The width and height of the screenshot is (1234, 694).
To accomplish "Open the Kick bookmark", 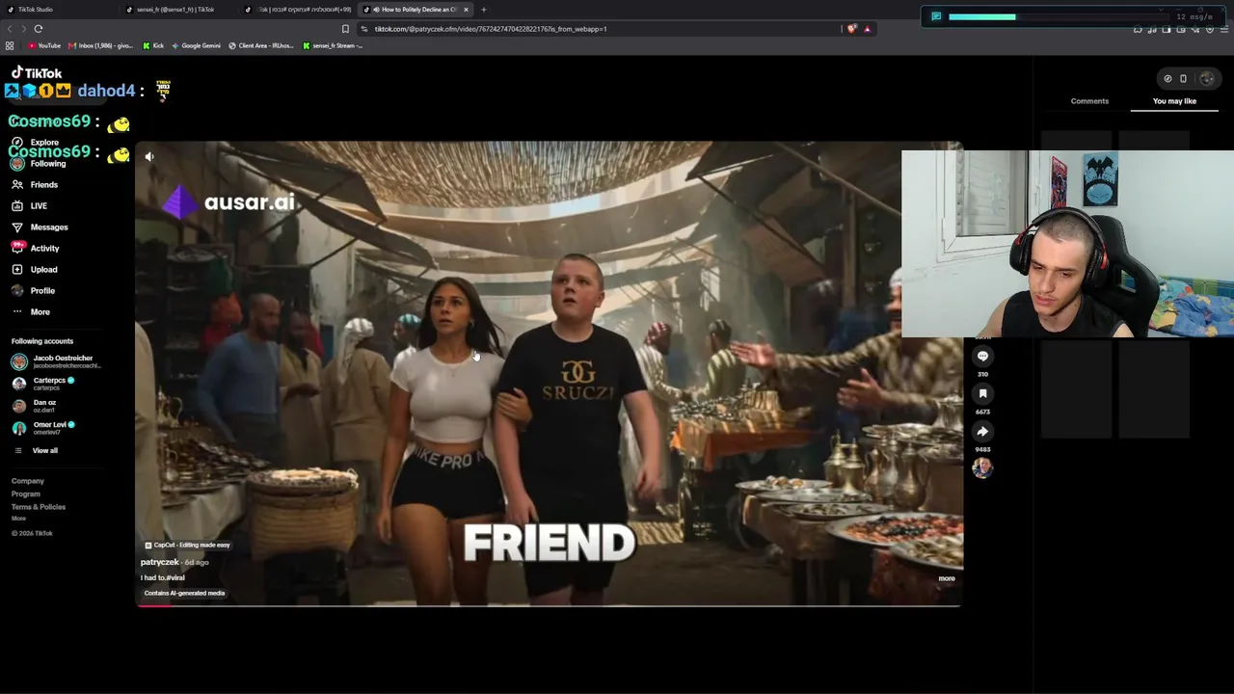I will pos(153,45).
